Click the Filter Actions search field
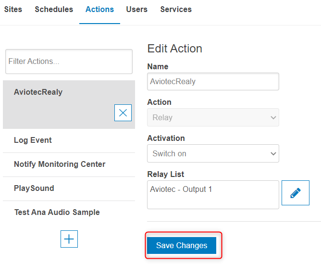 69,62
